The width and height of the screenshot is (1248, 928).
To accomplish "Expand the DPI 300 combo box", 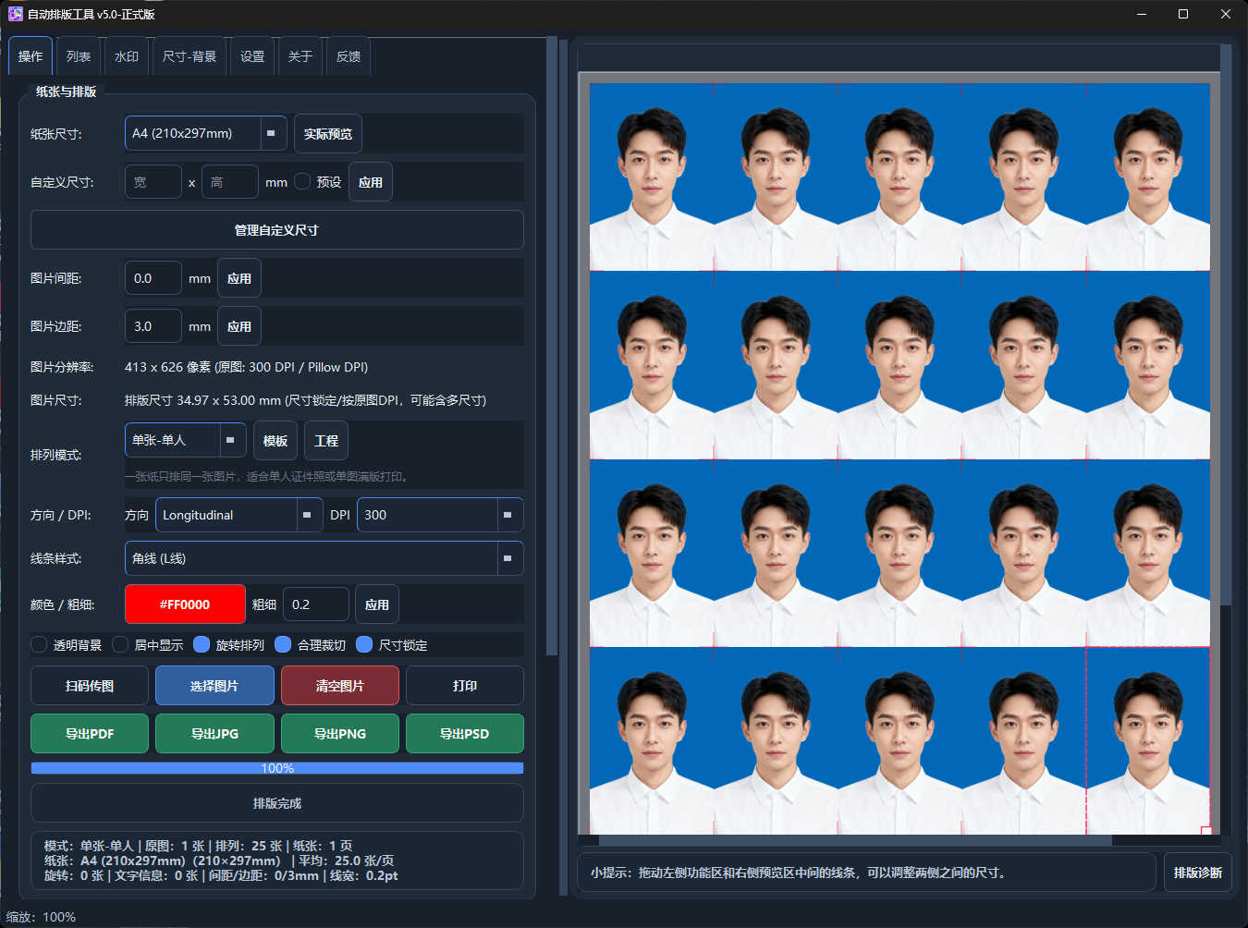I will coord(440,515).
